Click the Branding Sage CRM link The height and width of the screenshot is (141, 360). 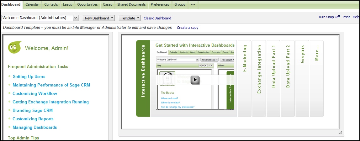click(33, 110)
